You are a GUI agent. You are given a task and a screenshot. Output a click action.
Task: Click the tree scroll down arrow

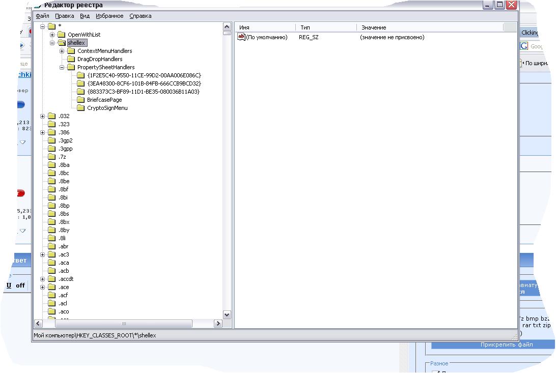coord(227,314)
